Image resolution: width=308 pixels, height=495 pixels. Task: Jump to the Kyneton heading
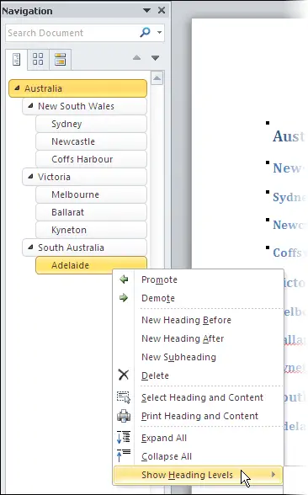pyautogui.click(x=91, y=230)
